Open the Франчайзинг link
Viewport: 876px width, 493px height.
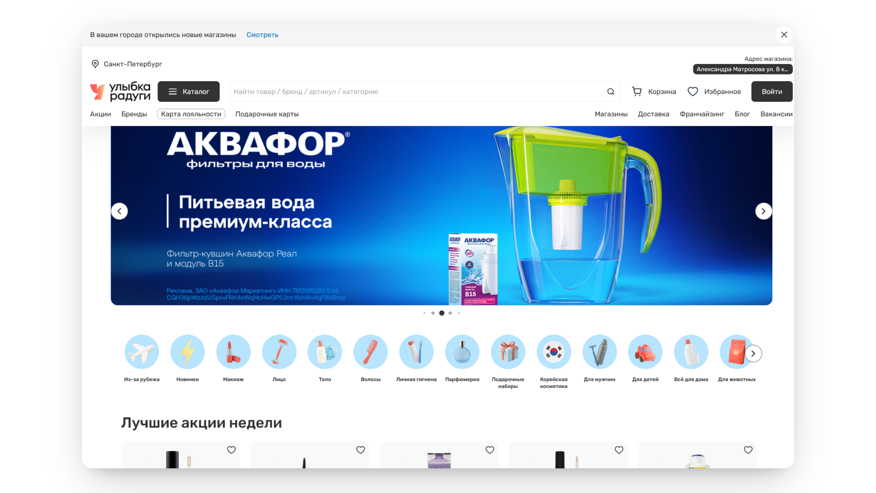coord(702,114)
